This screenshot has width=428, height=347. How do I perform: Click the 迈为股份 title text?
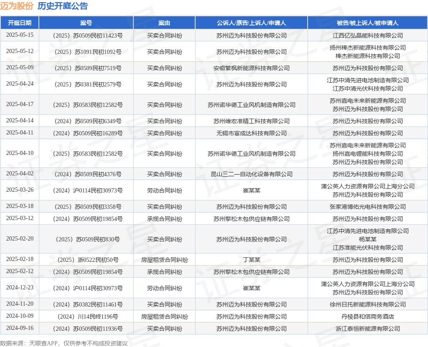17,6
